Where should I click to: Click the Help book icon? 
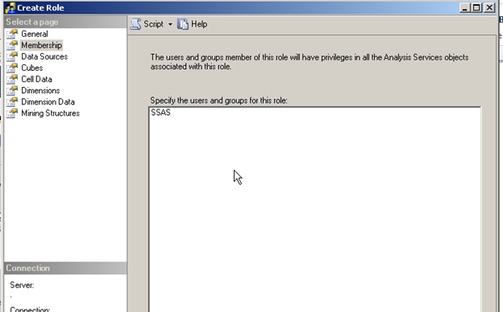click(183, 24)
